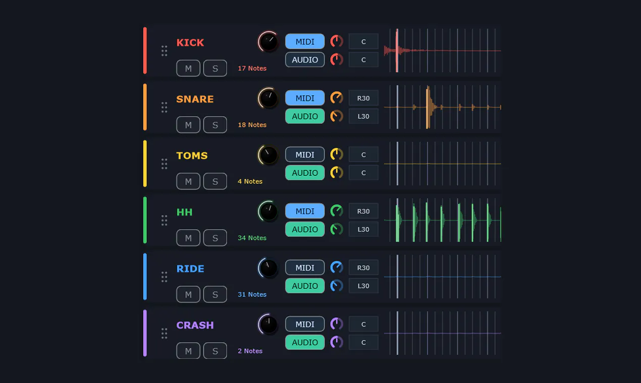The width and height of the screenshot is (641, 383).
Task: Enable MIDI on the TOMS track
Action: coord(305,155)
